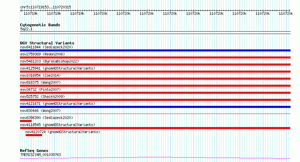Click the red bar under esv34732

click(155, 93)
